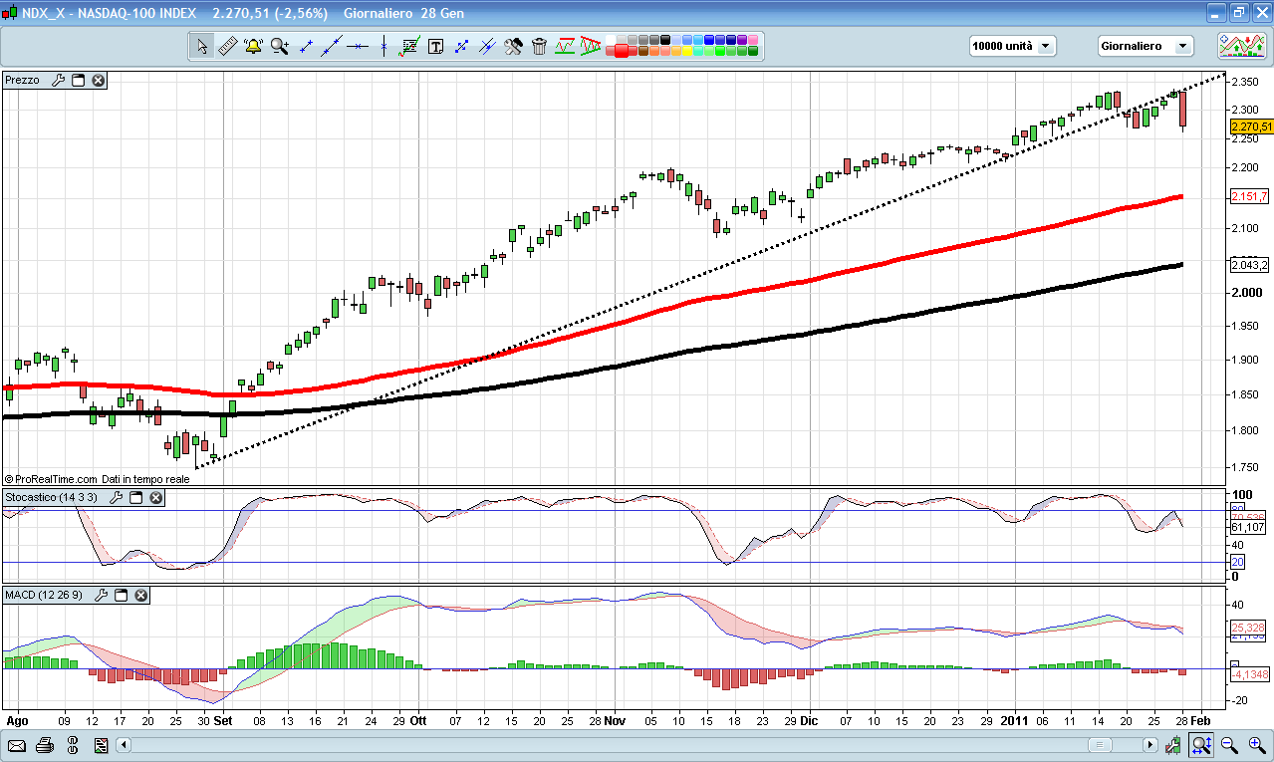Toggle the Prezzo panel window icon
This screenshot has width=1274, height=762.
[x=78, y=80]
